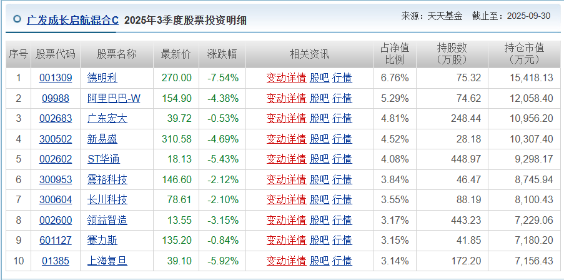View 变动详情 for 新易盛

[x=286, y=139]
